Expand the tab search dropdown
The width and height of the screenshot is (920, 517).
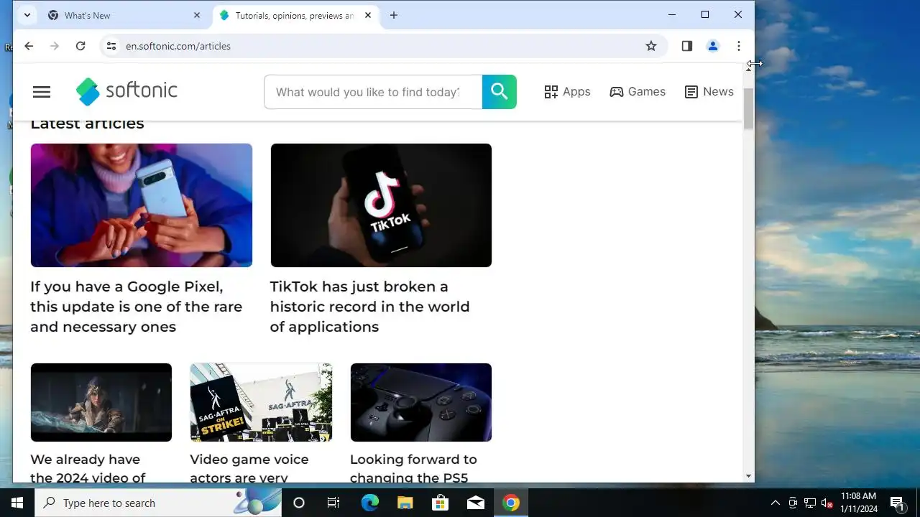27,15
